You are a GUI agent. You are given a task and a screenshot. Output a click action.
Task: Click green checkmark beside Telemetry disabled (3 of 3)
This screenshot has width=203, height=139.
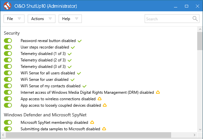pyautogui.click(x=70, y=67)
